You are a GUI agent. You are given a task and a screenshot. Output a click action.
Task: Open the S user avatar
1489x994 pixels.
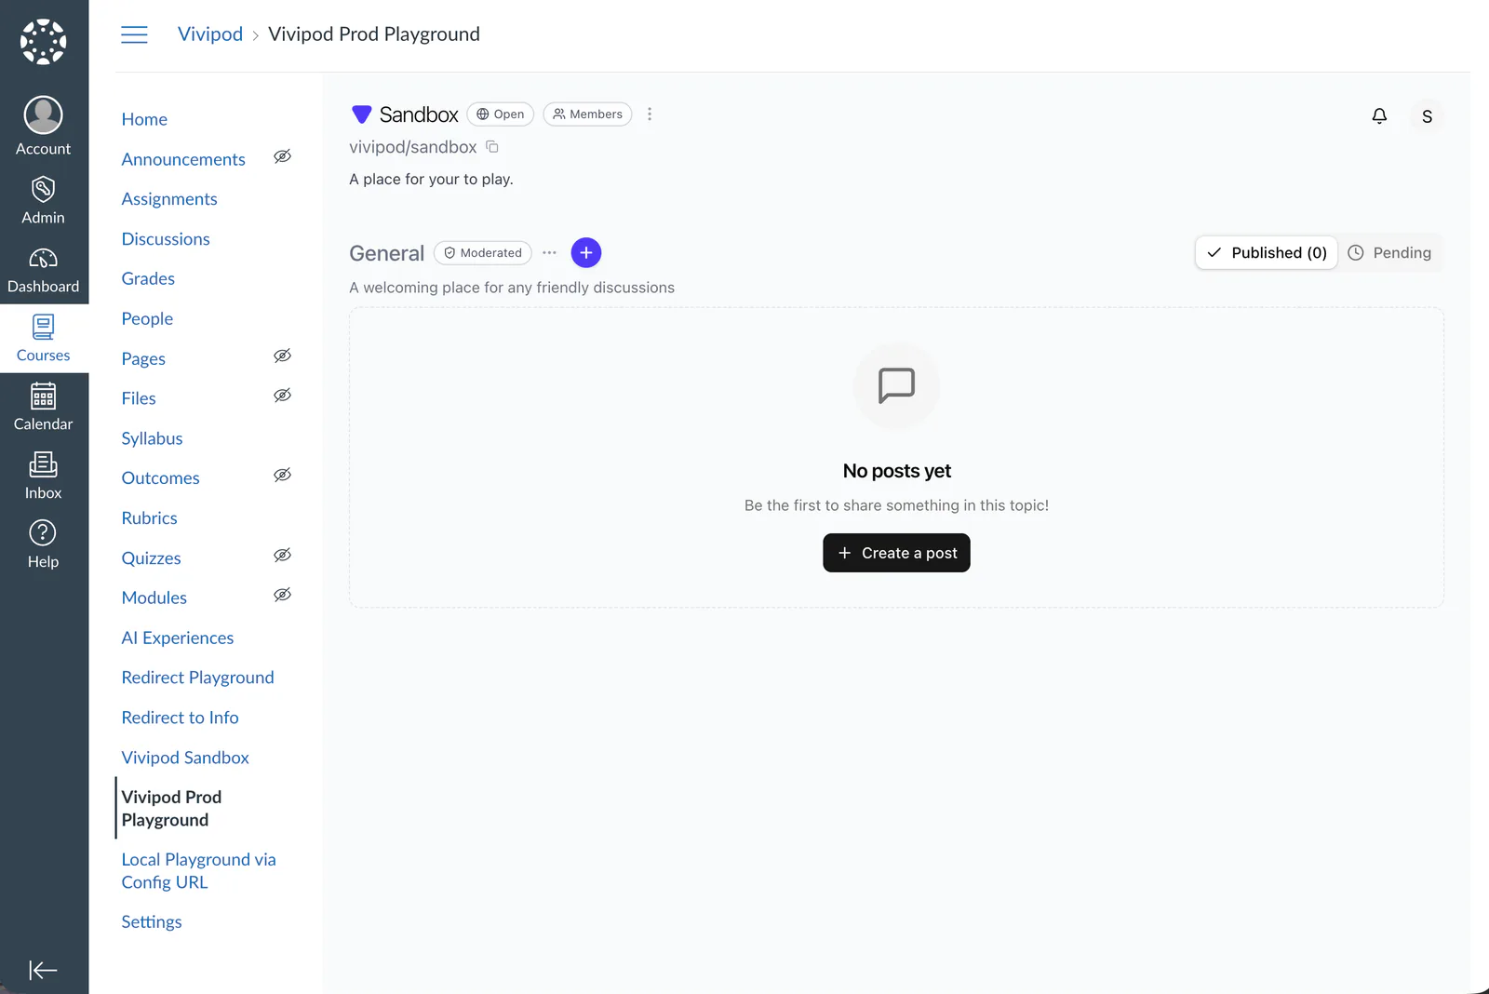[x=1427, y=116]
